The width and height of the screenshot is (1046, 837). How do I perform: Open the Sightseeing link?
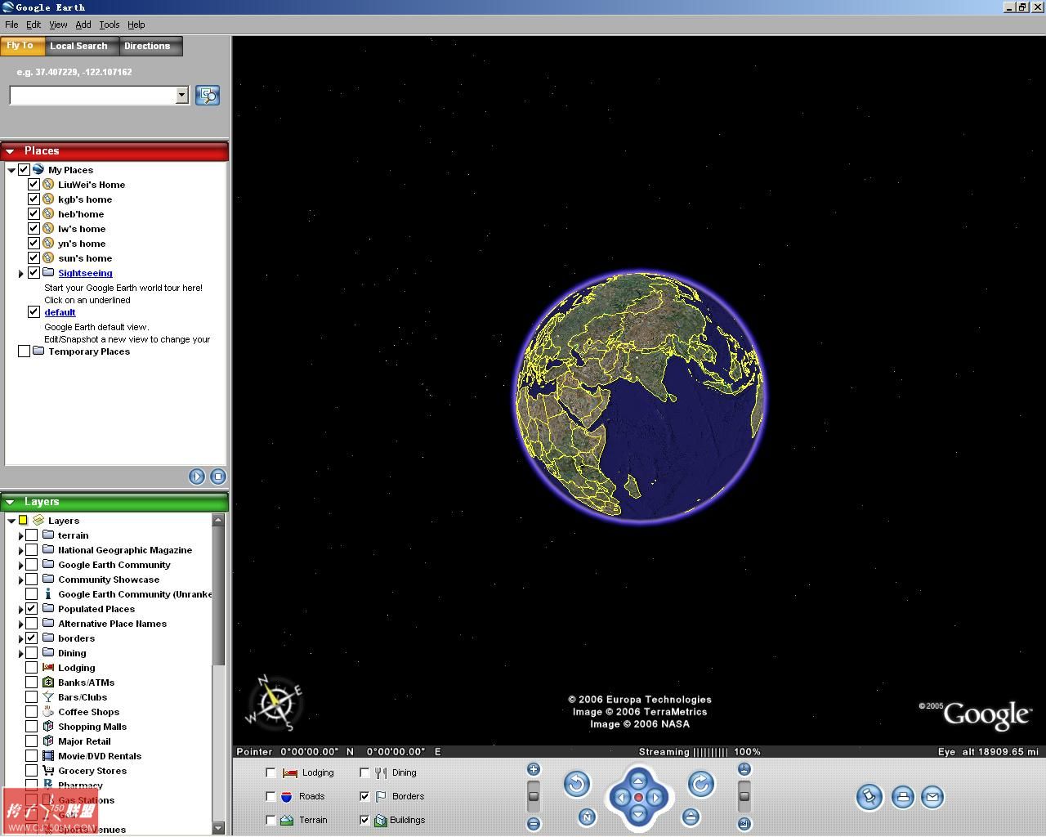pos(85,273)
